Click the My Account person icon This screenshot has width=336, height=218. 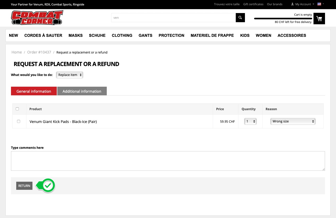(293, 4)
